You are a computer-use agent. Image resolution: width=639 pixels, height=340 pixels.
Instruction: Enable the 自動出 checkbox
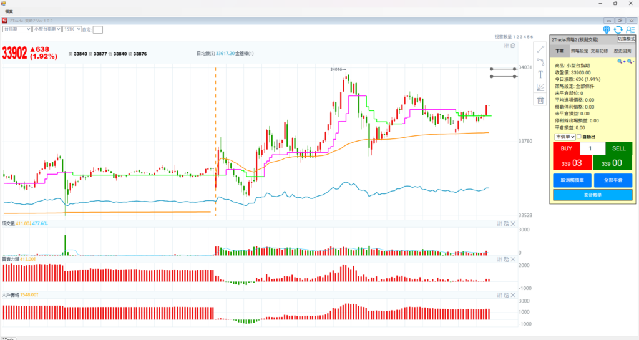579,137
